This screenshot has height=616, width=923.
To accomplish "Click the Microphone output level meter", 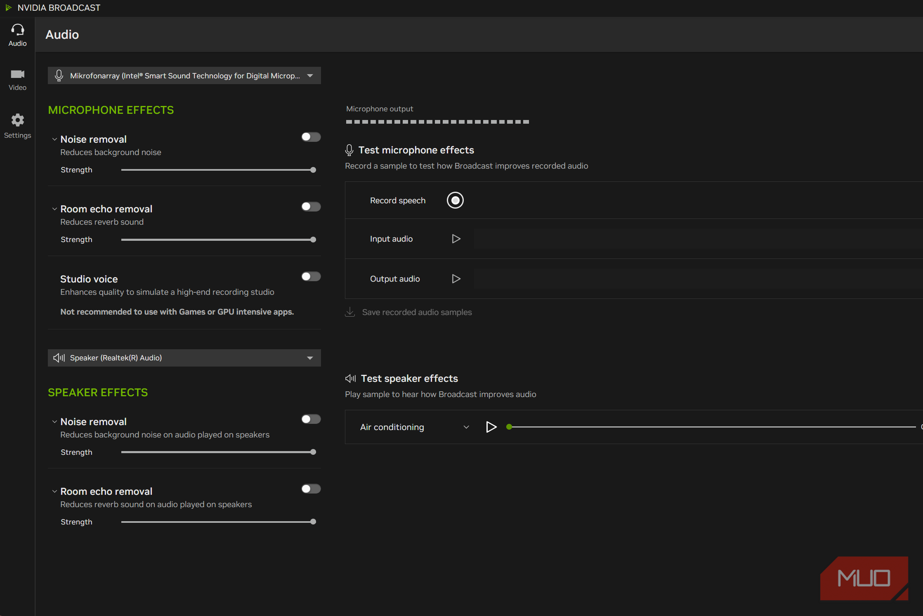I will [x=437, y=122].
